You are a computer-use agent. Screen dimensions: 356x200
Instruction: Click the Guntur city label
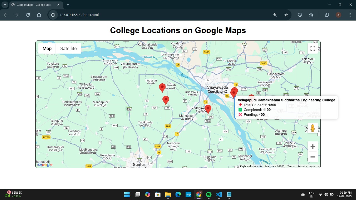(139, 164)
